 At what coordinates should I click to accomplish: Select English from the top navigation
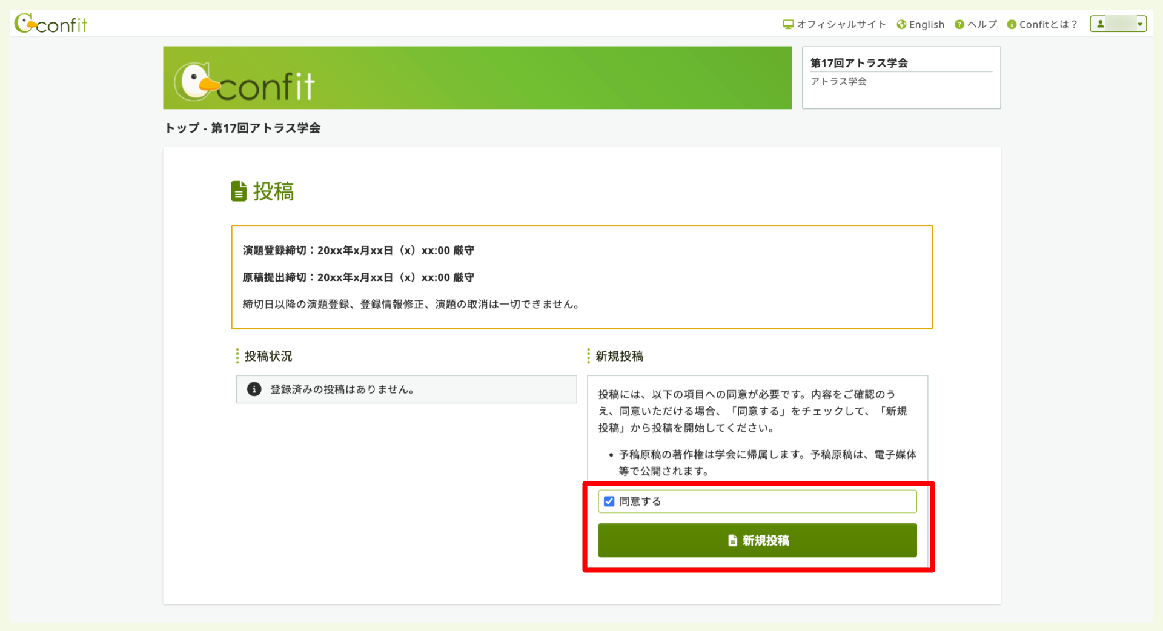pyautogui.click(x=926, y=24)
